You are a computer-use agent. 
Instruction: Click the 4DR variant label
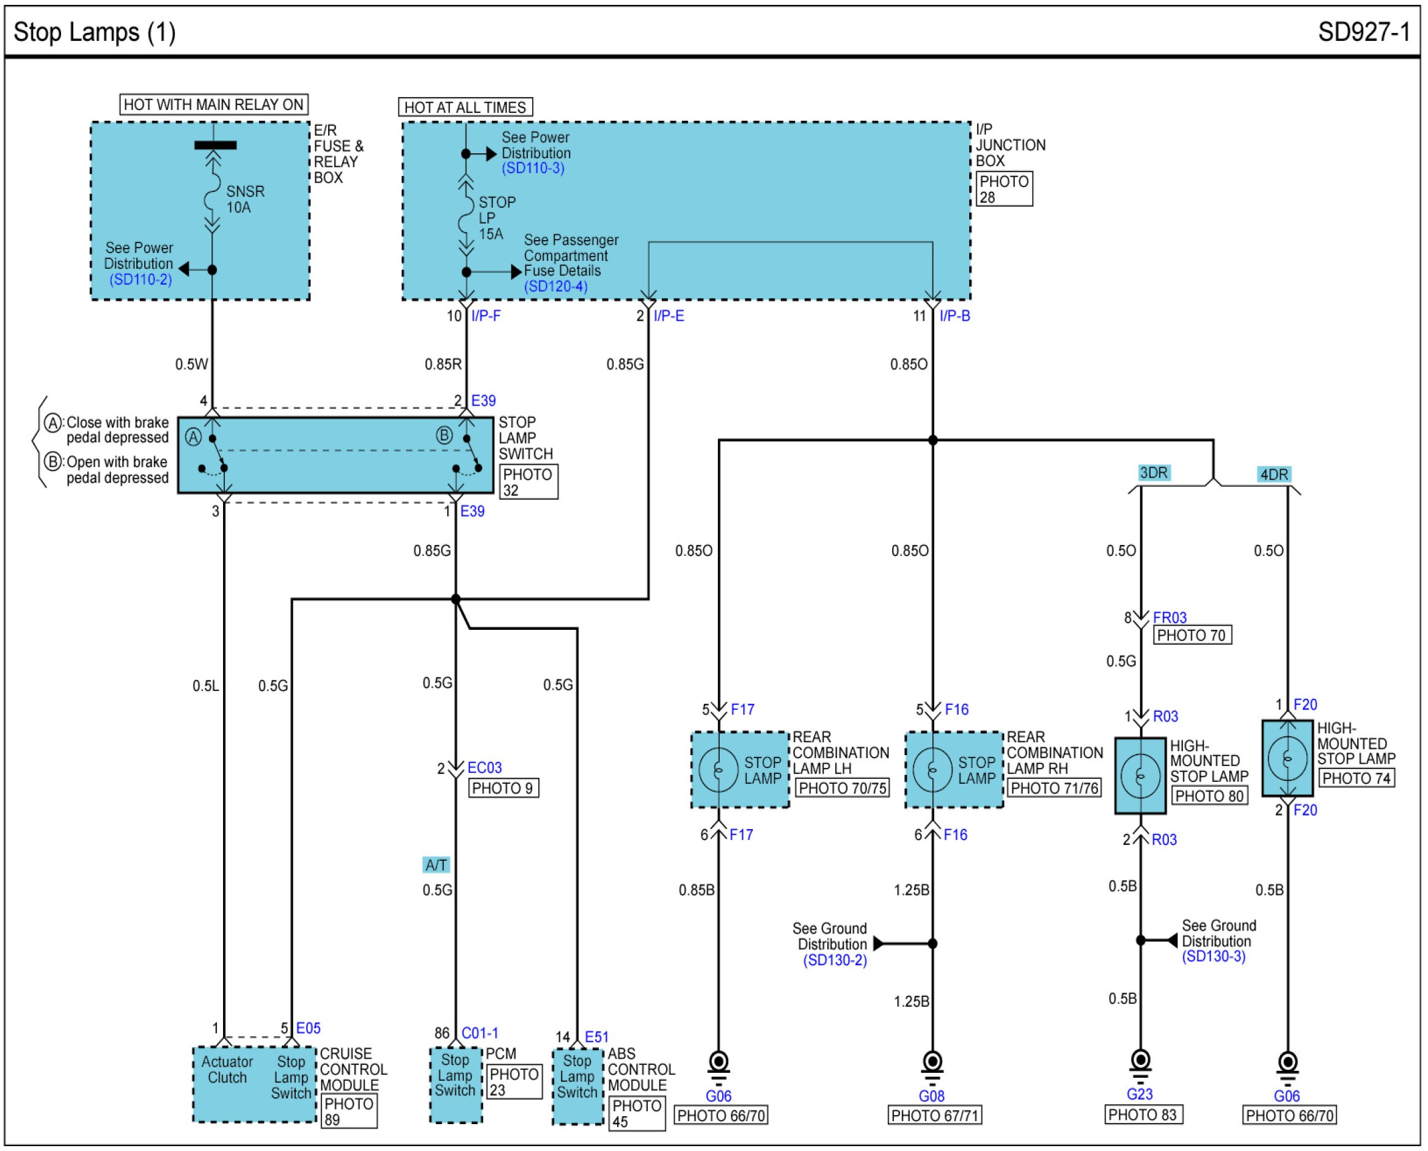[1273, 475]
